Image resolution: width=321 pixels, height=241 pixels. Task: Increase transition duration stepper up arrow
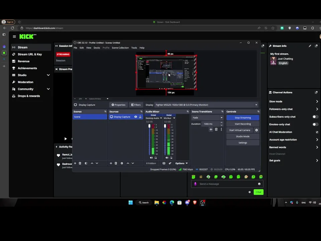point(221,123)
